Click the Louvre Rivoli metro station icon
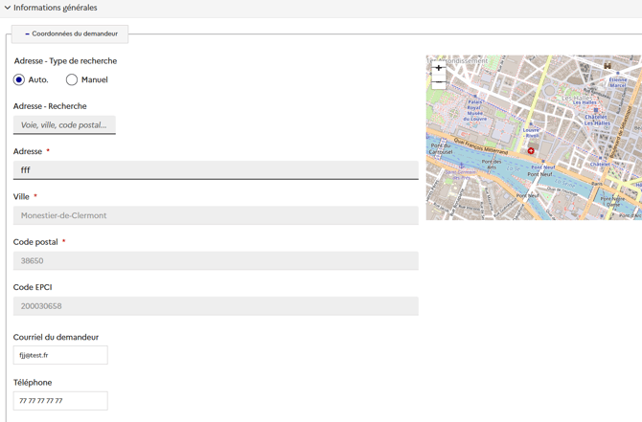The height and width of the screenshot is (422, 642). pyautogui.click(x=531, y=124)
